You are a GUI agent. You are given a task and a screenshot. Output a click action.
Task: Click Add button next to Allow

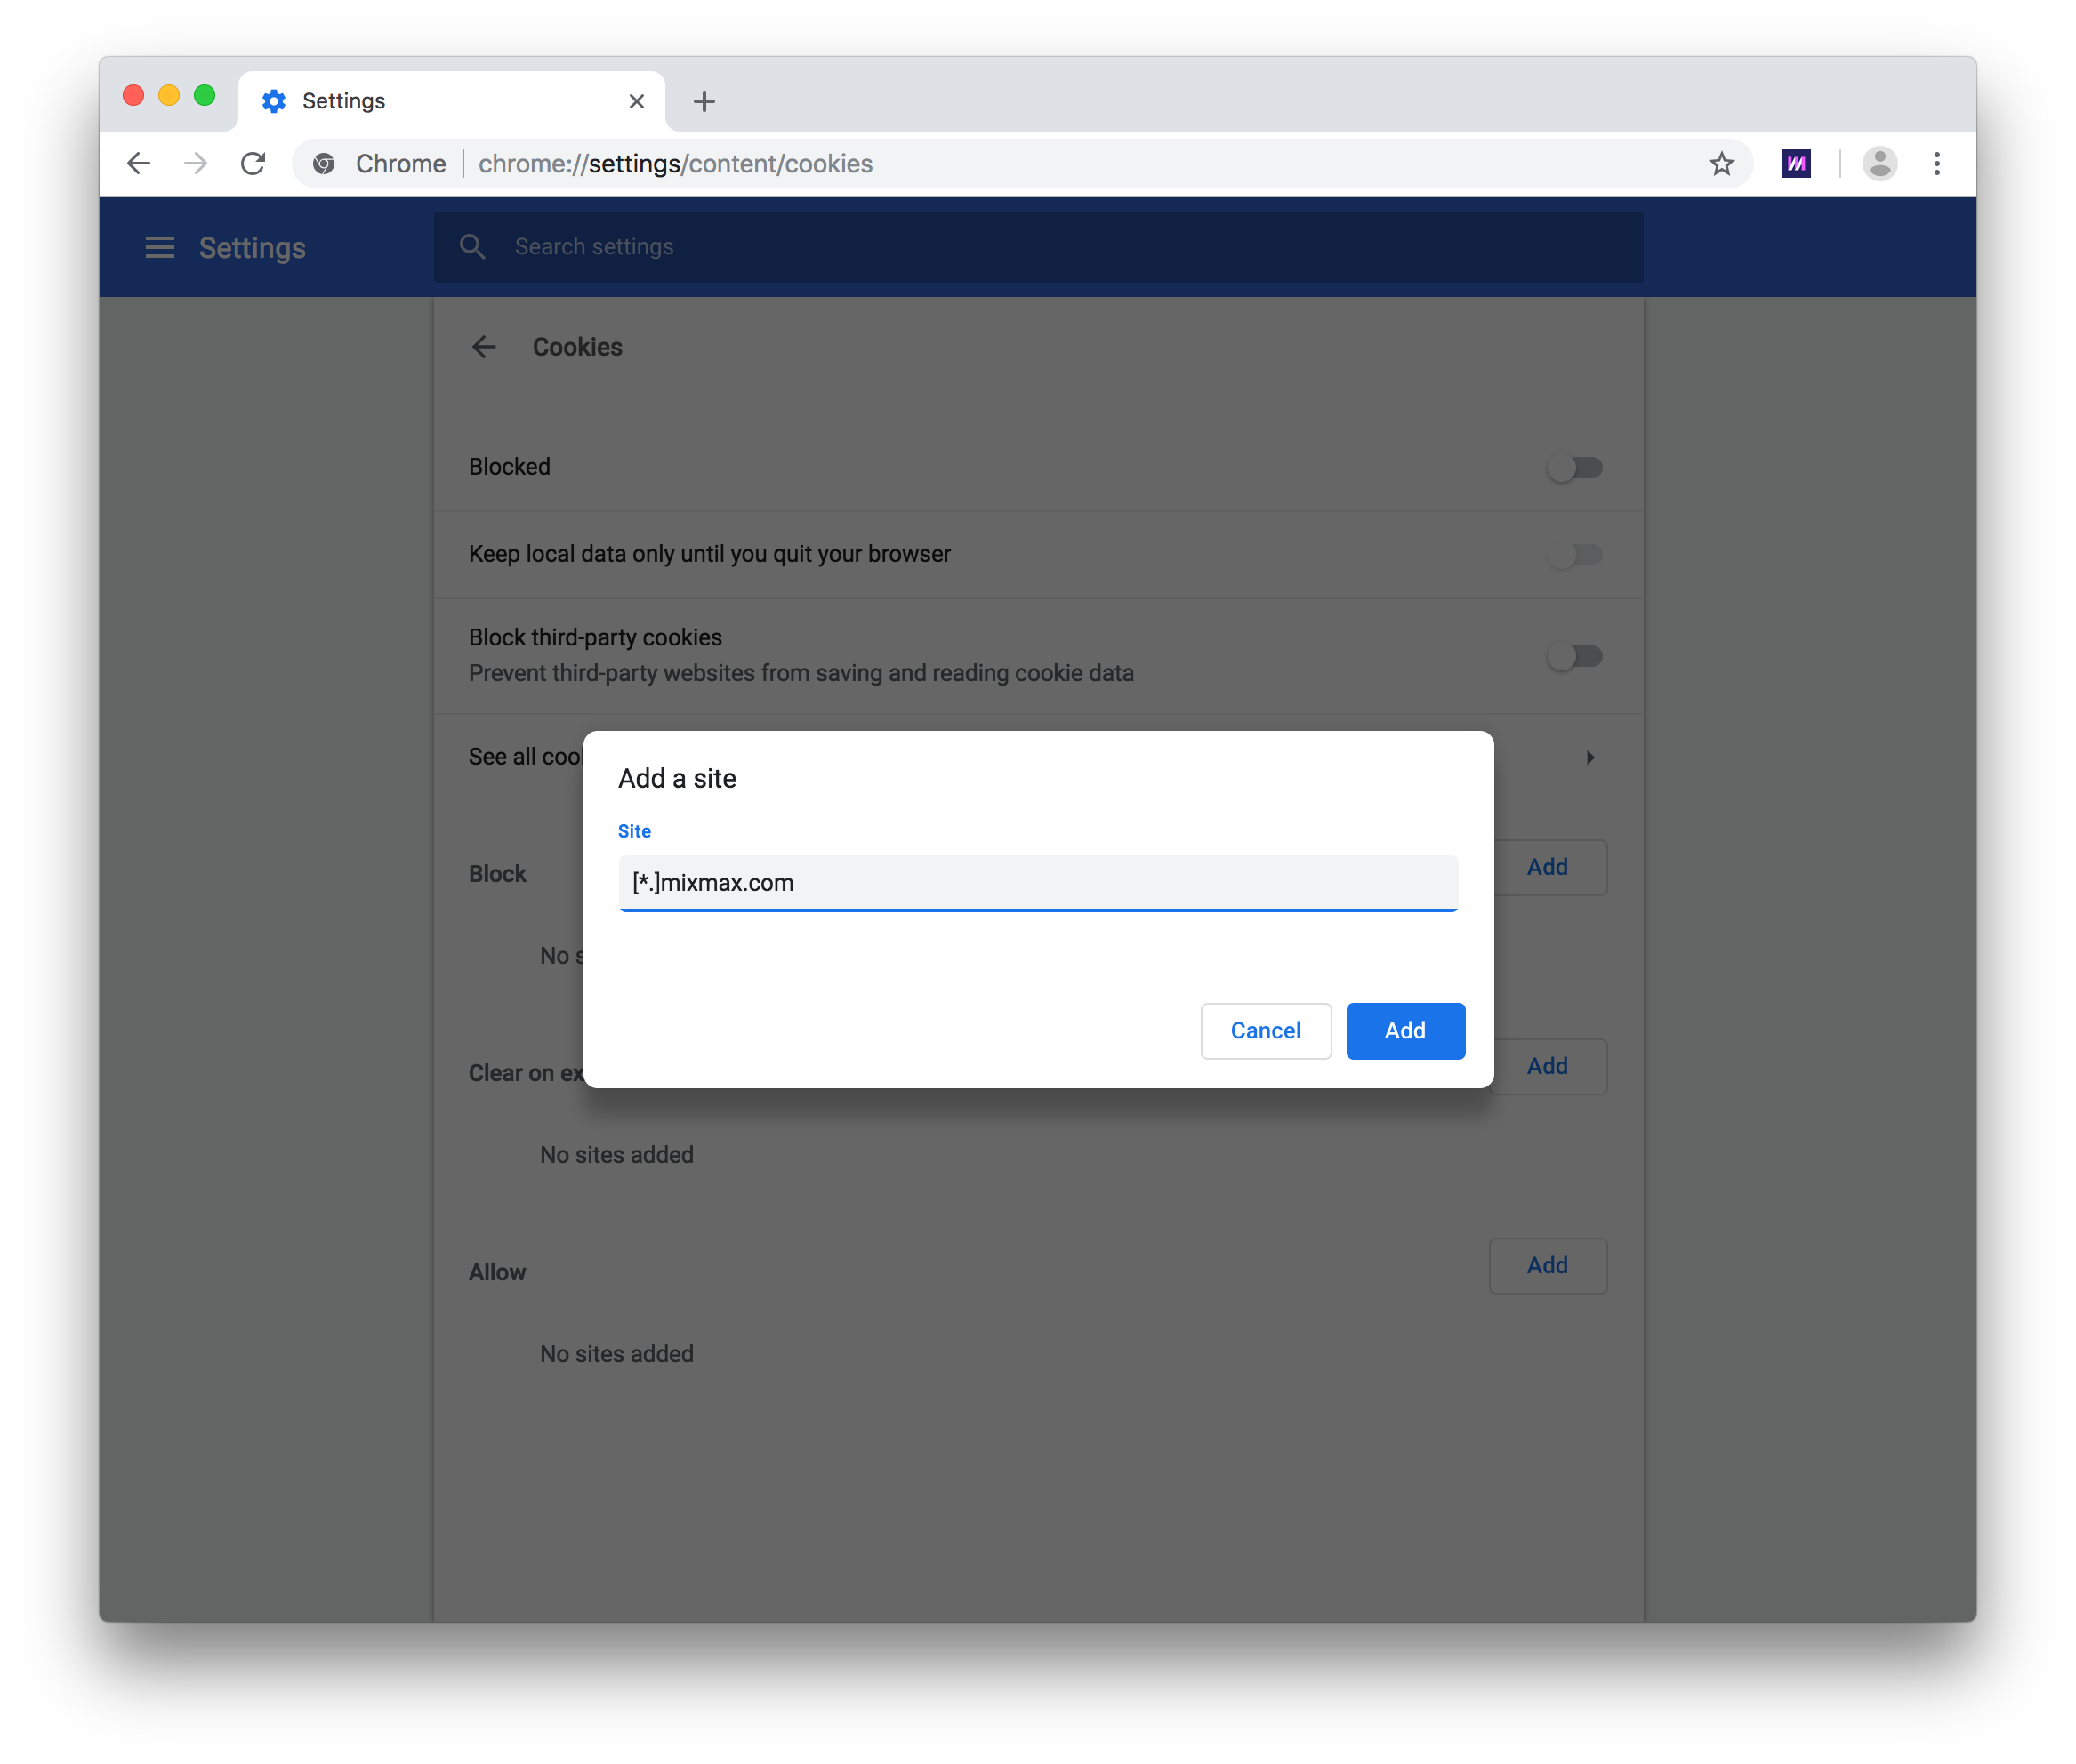tap(1547, 1265)
